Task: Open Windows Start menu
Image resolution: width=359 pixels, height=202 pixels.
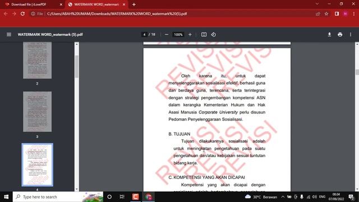Action: 6,197
